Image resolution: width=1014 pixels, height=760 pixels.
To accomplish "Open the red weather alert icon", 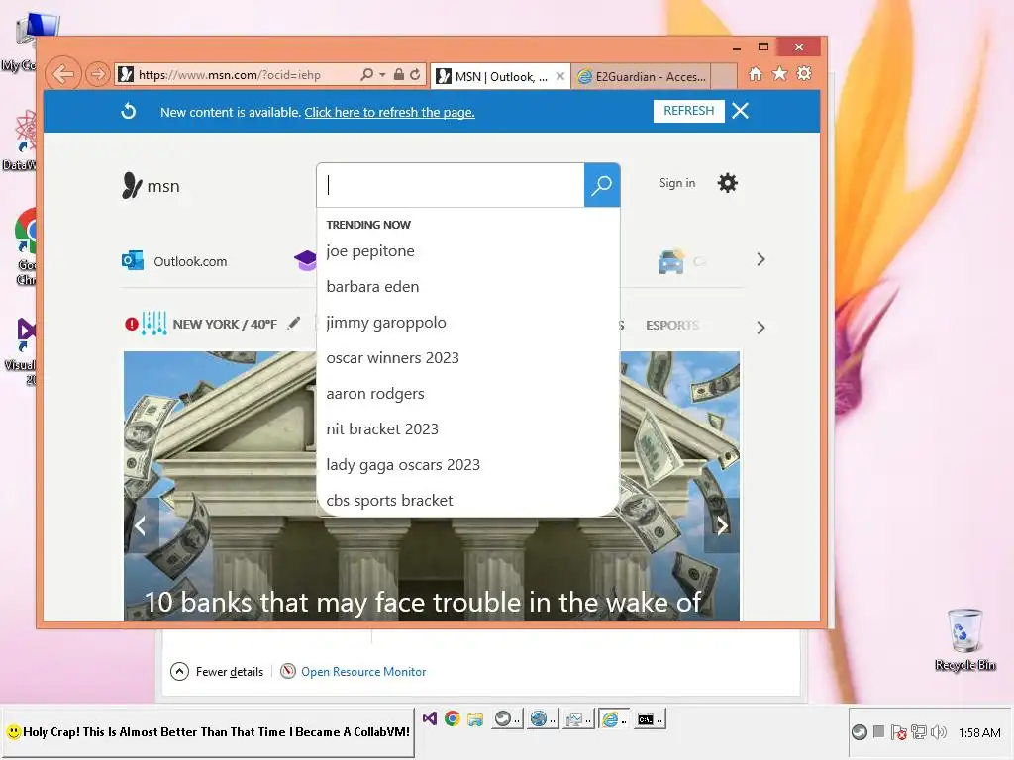I will tap(132, 324).
